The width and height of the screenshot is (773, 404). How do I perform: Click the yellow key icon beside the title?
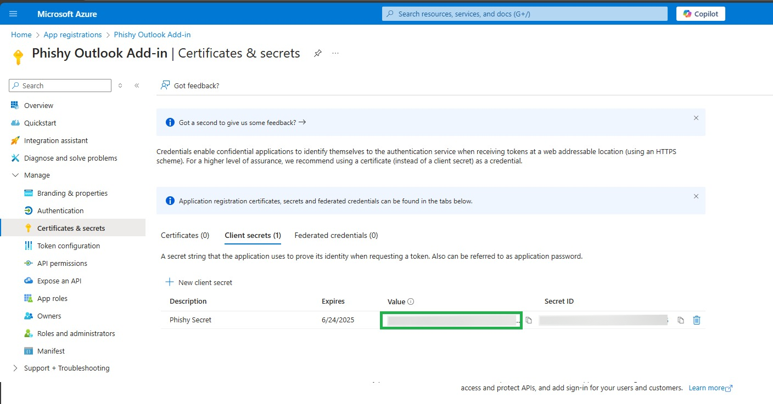[x=18, y=57]
